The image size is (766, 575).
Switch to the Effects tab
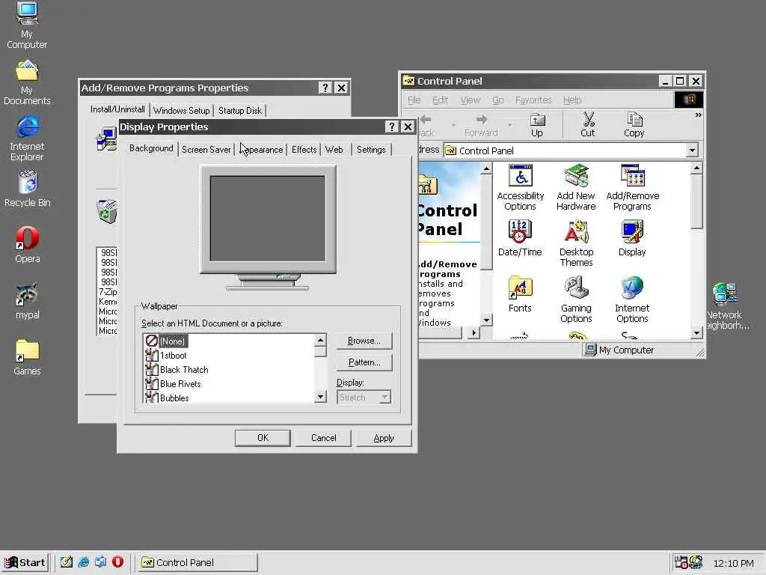[304, 150]
